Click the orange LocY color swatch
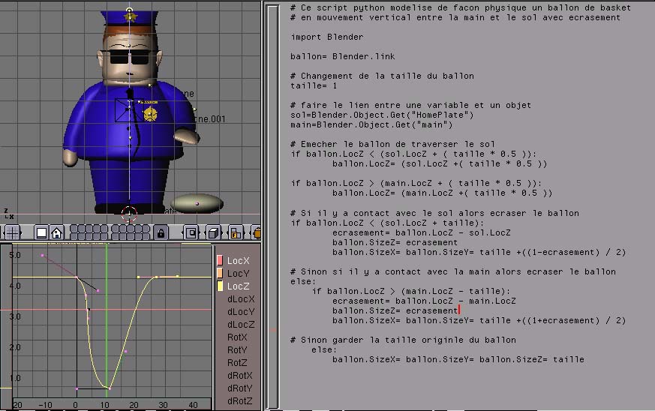The image size is (655, 411). click(x=220, y=273)
